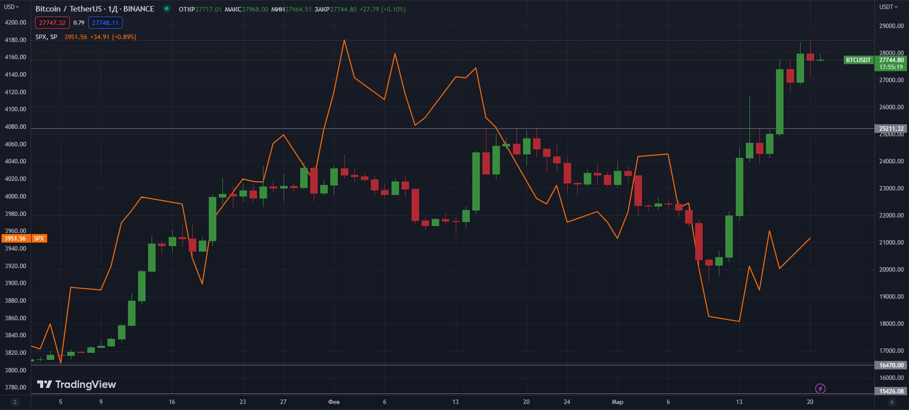
Task: Open the USDT currency dropdown on the right scale
Action: (x=888, y=7)
